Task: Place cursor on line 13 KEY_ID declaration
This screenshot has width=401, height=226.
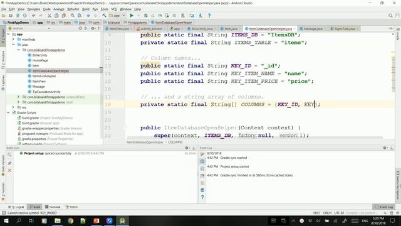Action: click(211, 65)
